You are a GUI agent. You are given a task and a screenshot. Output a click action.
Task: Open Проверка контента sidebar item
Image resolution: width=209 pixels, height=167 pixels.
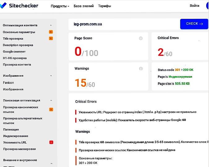(17, 65)
